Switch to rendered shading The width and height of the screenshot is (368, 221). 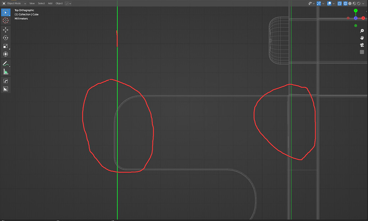click(x=359, y=4)
